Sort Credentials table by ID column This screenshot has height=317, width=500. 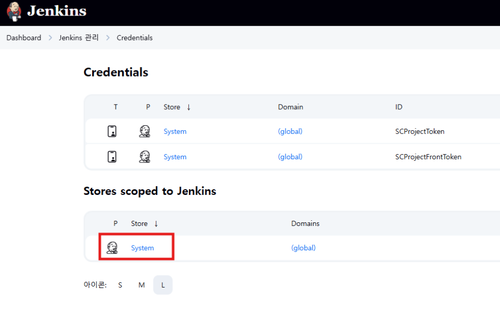point(399,107)
